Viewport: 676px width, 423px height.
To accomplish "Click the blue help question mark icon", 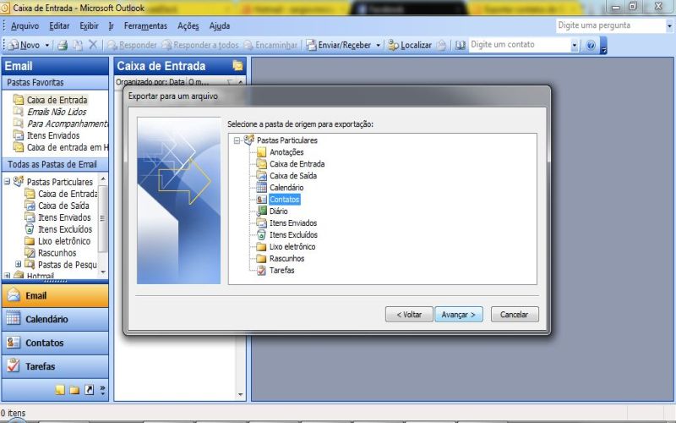I will [x=591, y=45].
